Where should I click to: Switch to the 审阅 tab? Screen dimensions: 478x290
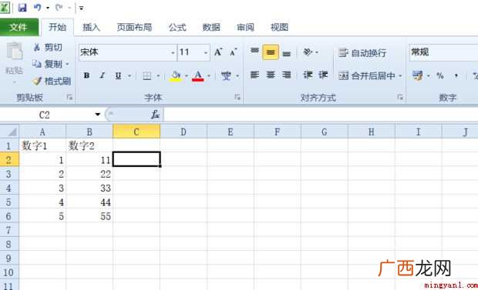(245, 28)
